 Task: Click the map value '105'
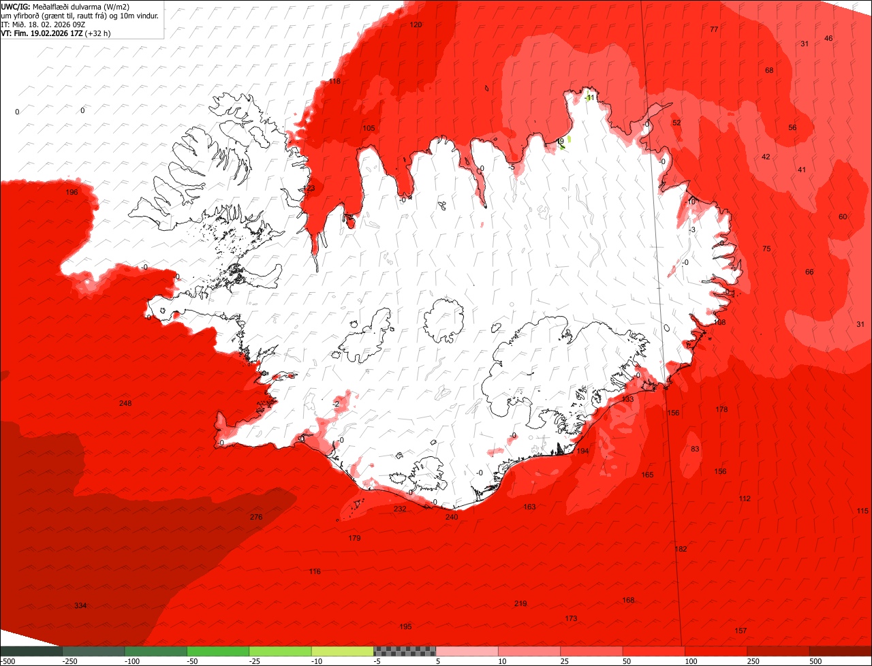click(x=369, y=129)
